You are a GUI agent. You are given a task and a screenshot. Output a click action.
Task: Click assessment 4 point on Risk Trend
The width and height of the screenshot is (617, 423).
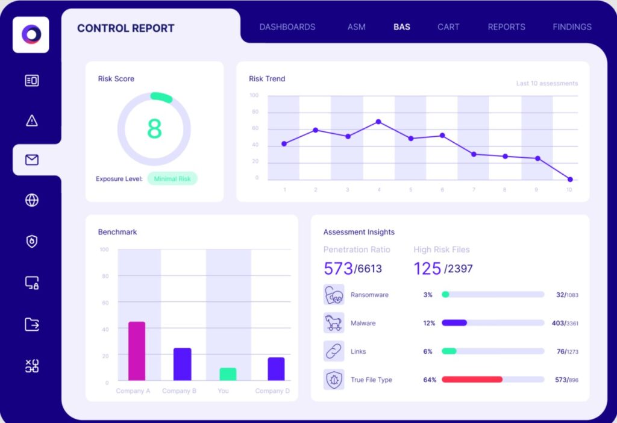[x=378, y=122]
